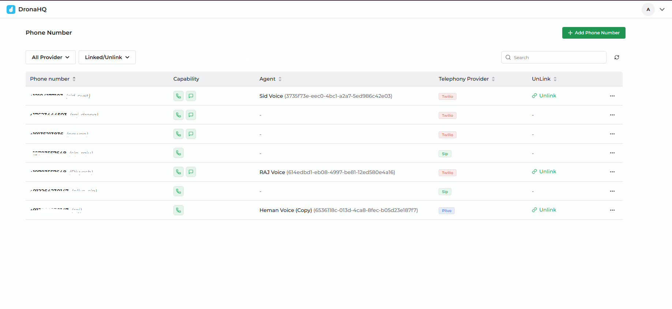Click voice call icon in pawan row
The image size is (672, 309).
pos(179,134)
